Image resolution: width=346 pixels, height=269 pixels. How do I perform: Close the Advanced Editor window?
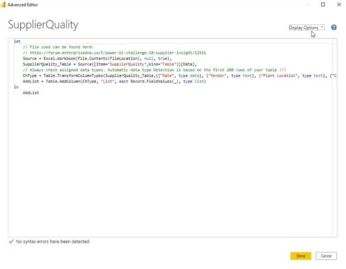click(339, 4)
